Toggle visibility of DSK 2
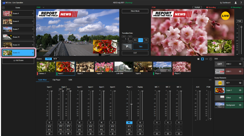Screen dimensions: 244x136 tap(240, 64)
